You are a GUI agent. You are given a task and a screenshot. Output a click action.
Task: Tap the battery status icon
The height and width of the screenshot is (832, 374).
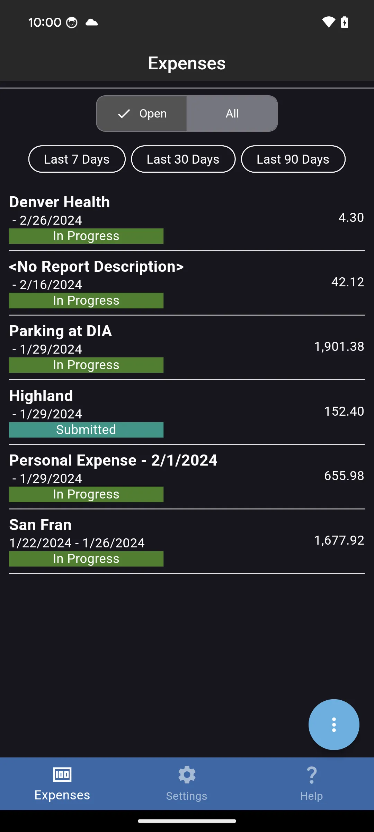click(x=345, y=22)
